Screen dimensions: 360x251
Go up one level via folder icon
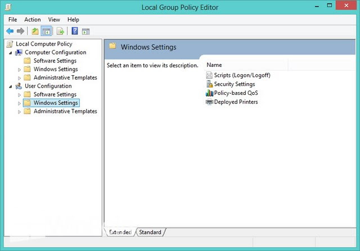pos(35,31)
